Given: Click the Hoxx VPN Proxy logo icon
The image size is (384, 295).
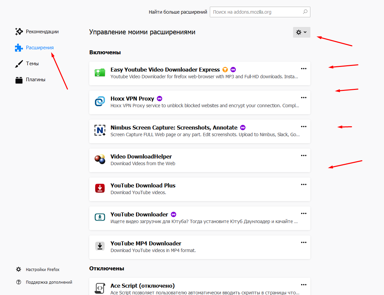Looking at the screenshot, I should [x=100, y=101].
